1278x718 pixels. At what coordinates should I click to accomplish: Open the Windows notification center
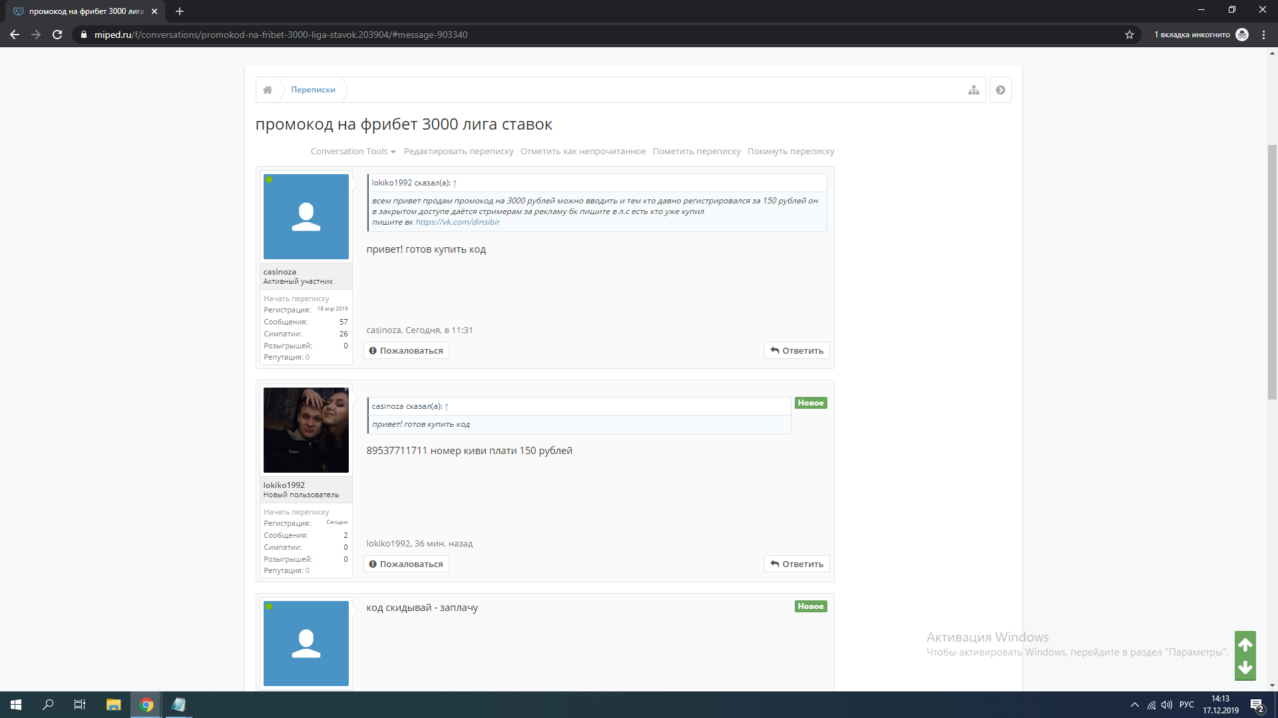(x=1257, y=705)
